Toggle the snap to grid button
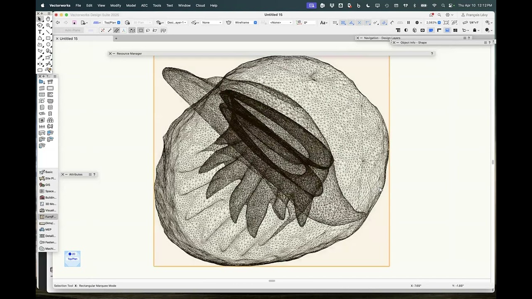The image size is (532, 299). [x=335, y=22]
